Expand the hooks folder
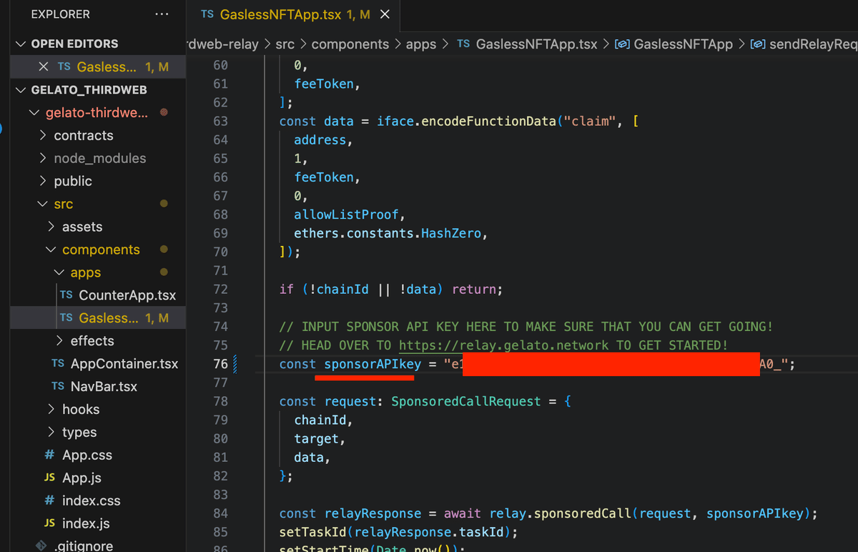 click(x=51, y=410)
